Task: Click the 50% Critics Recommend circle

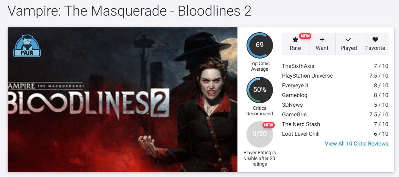Action: click(x=259, y=90)
